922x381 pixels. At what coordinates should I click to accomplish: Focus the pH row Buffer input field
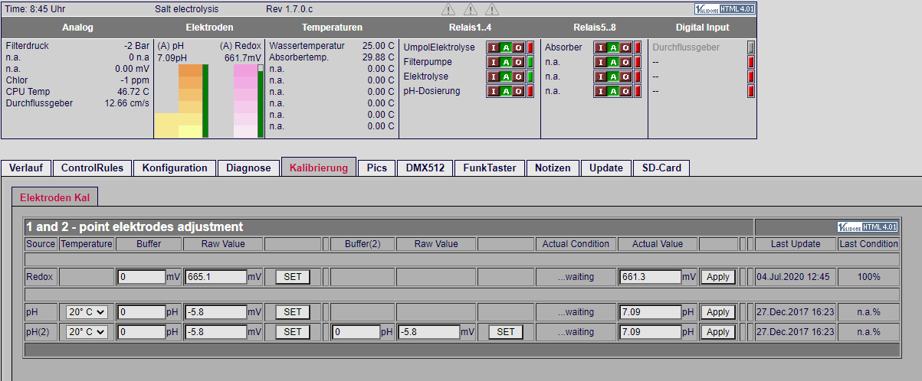coord(142,312)
